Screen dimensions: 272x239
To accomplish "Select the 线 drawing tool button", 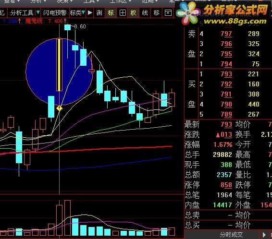I will click(x=145, y=13).
